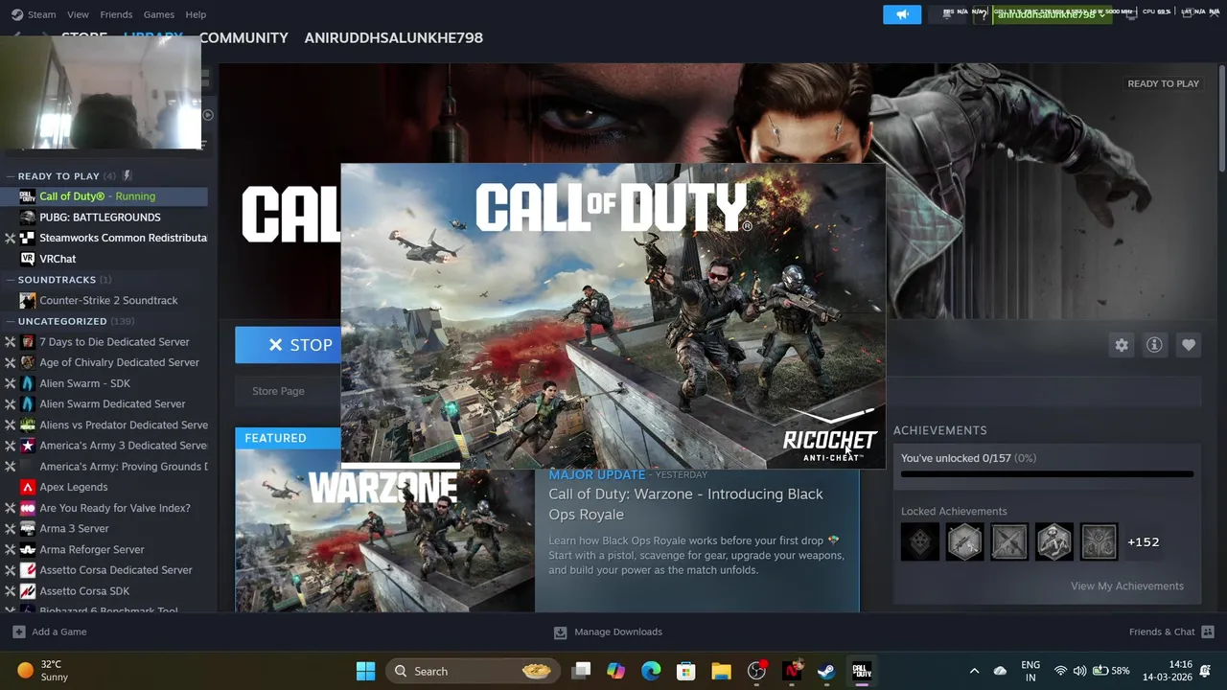Screen dimensions: 1227x690
Task: Open the gear manage icon for Call of Duty
Action: pos(1122,345)
